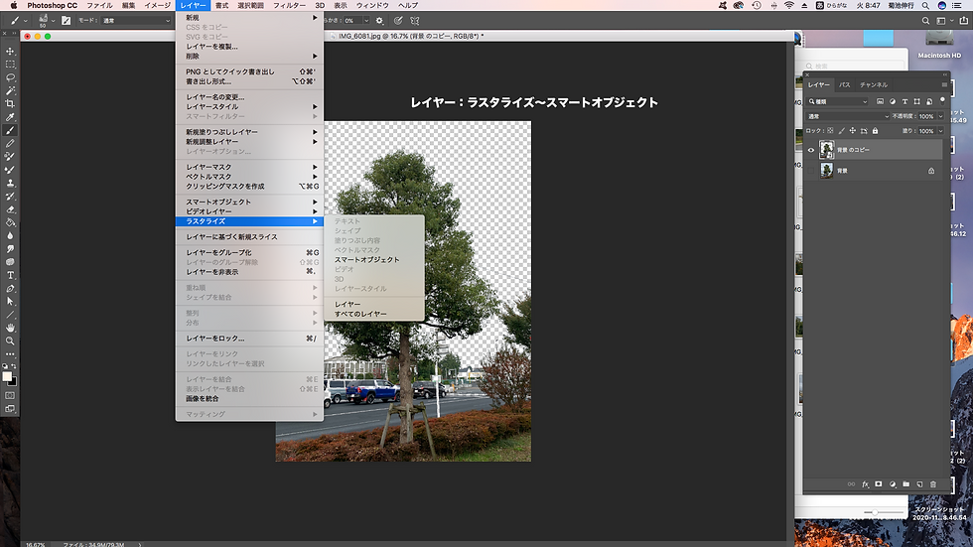Select the Eraser tool
This screenshot has width=973, height=547.
10,209
